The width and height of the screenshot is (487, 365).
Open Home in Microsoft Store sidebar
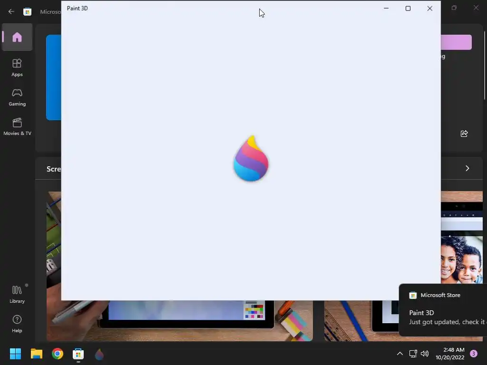coord(17,37)
